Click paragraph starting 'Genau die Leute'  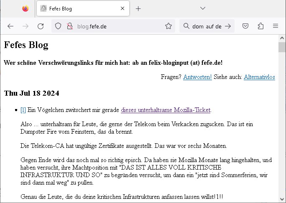click(x=122, y=197)
